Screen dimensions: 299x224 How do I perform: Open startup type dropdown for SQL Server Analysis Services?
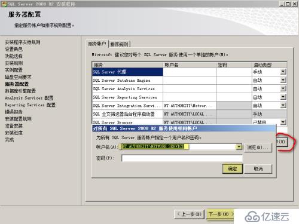pyautogui.click(x=283, y=88)
